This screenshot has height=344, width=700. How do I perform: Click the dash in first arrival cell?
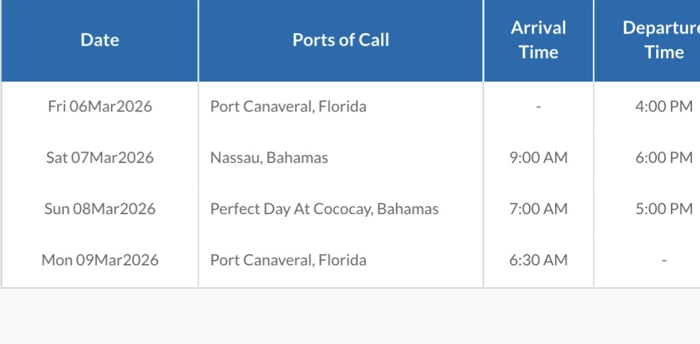538,107
